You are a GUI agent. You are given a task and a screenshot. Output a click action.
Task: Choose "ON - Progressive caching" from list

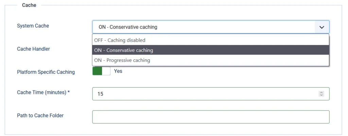click(x=122, y=60)
